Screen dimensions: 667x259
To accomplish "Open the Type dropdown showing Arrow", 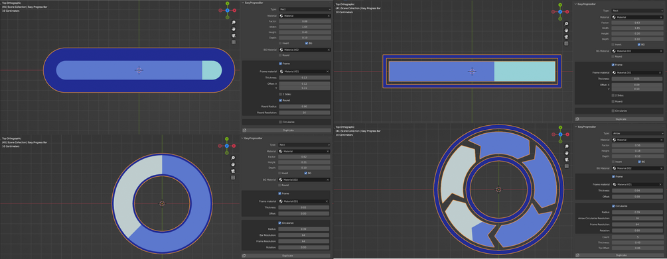I will click(637, 133).
